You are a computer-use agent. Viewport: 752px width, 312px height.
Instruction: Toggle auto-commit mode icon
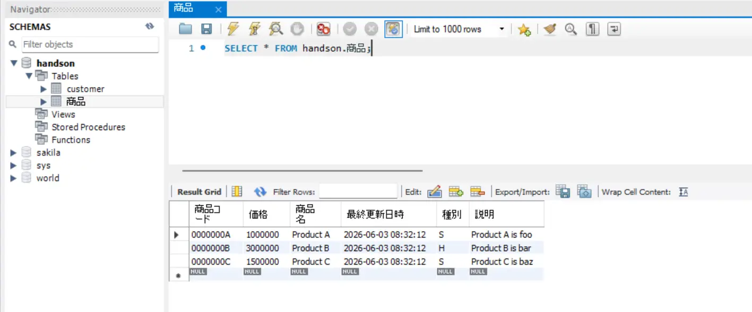coord(393,29)
